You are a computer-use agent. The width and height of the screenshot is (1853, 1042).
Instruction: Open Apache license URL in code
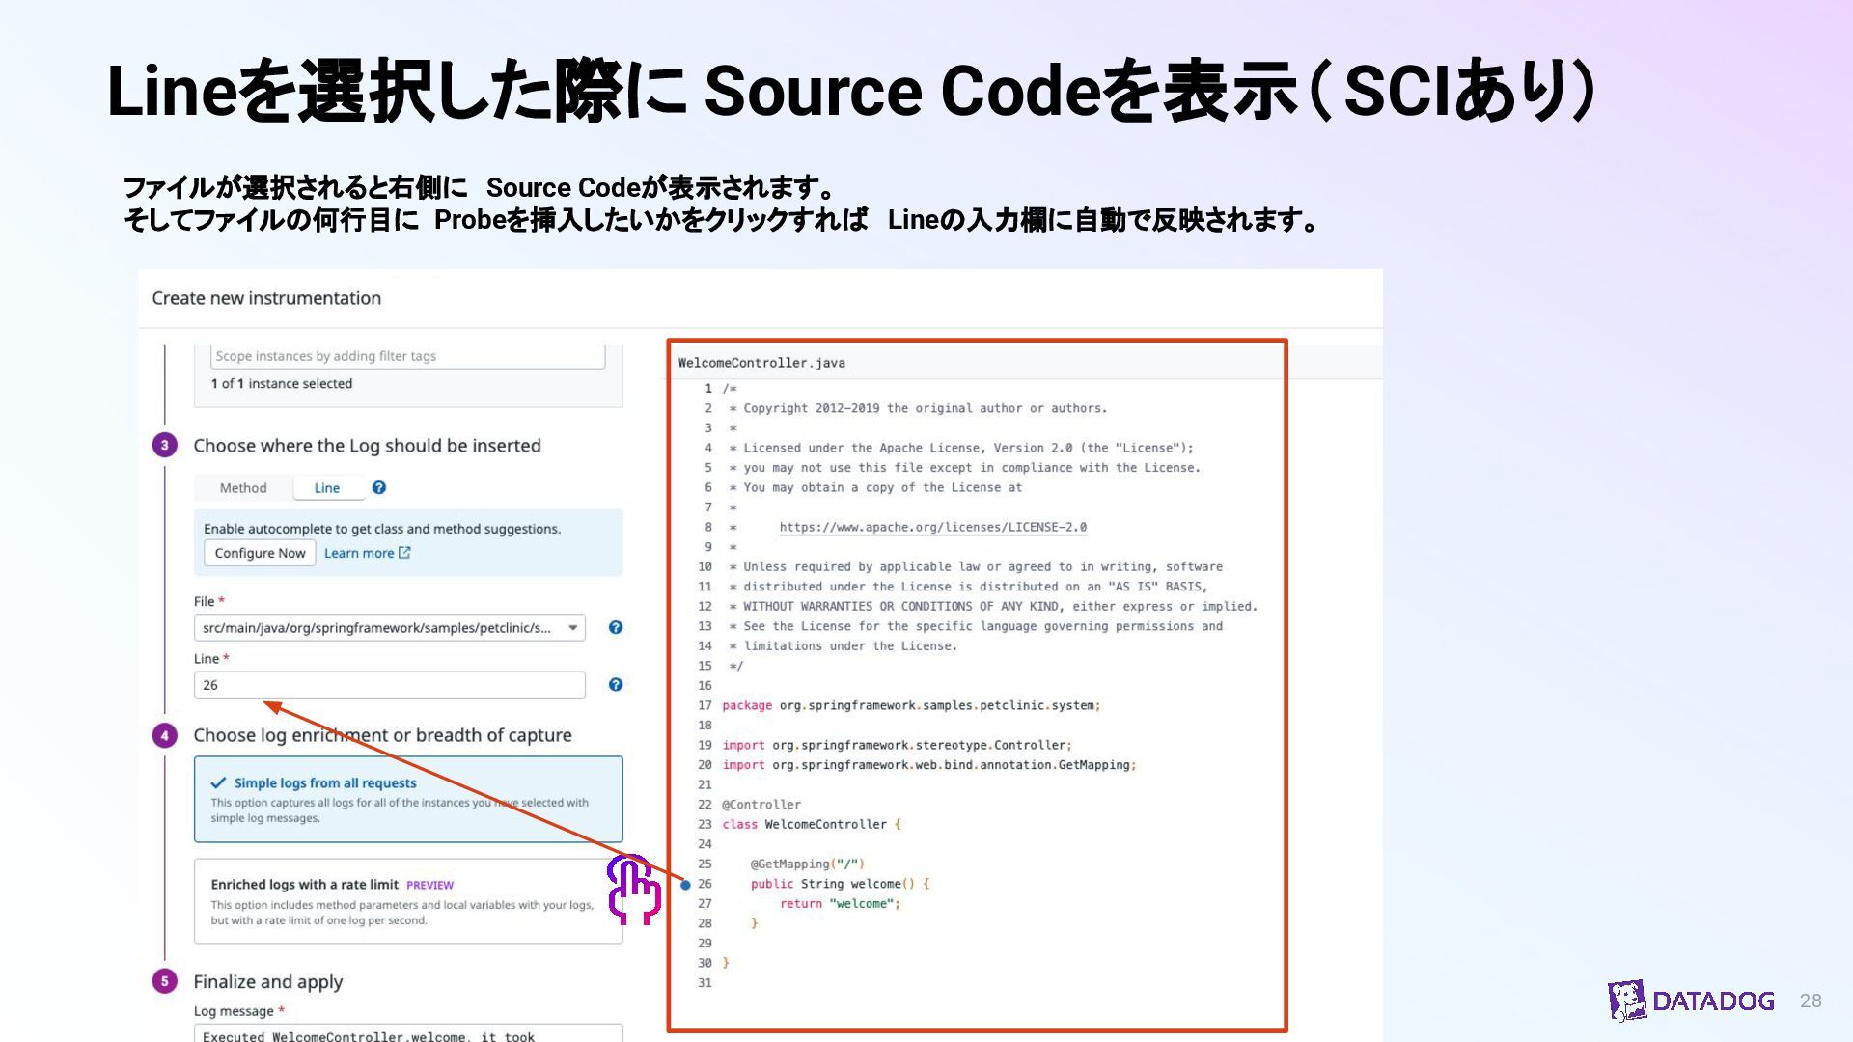[932, 528]
